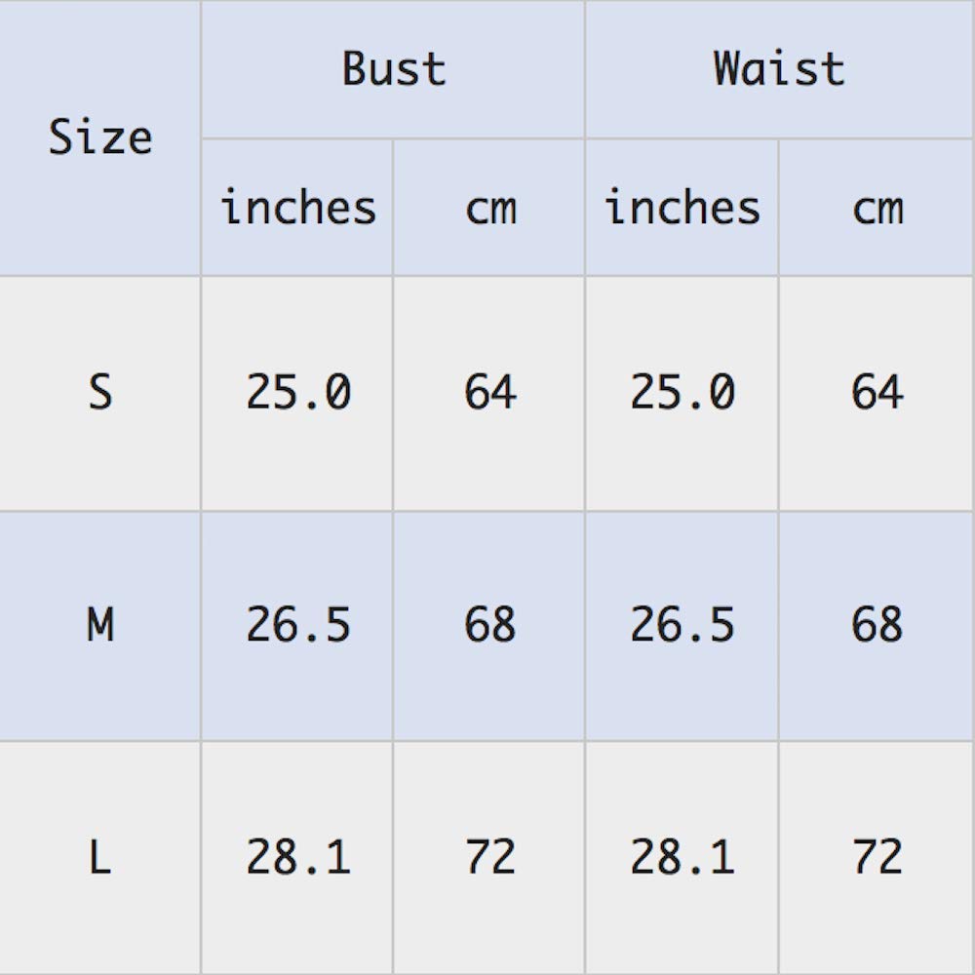Click the size M Waist cm value 68

[877, 625]
